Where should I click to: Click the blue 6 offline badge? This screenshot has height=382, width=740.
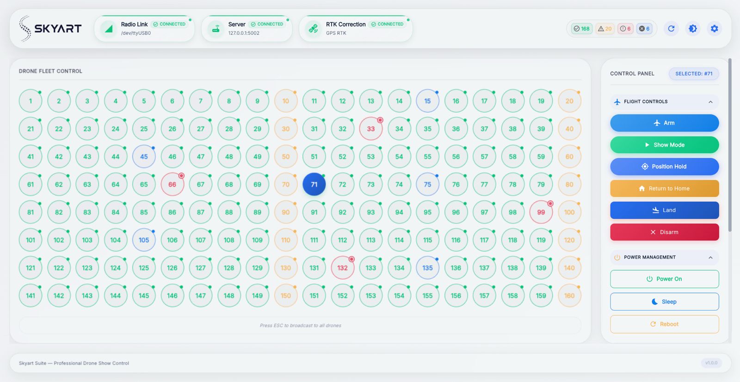point(644,29)
